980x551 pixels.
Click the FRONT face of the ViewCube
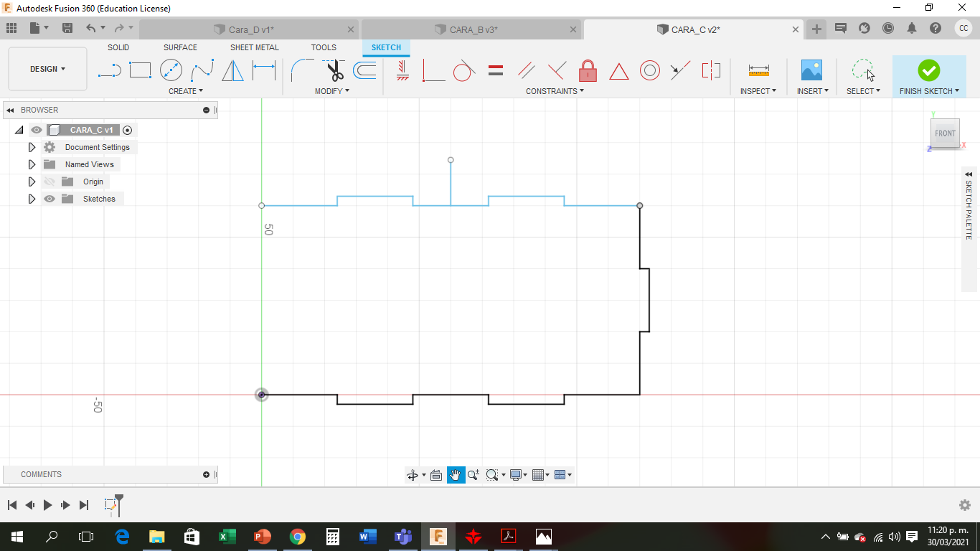(x=945, y=133)
